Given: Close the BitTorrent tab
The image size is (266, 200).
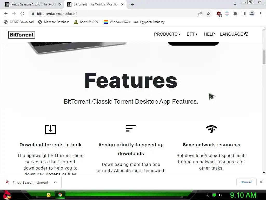Looking at the screenshot, I should coord(122,4).
